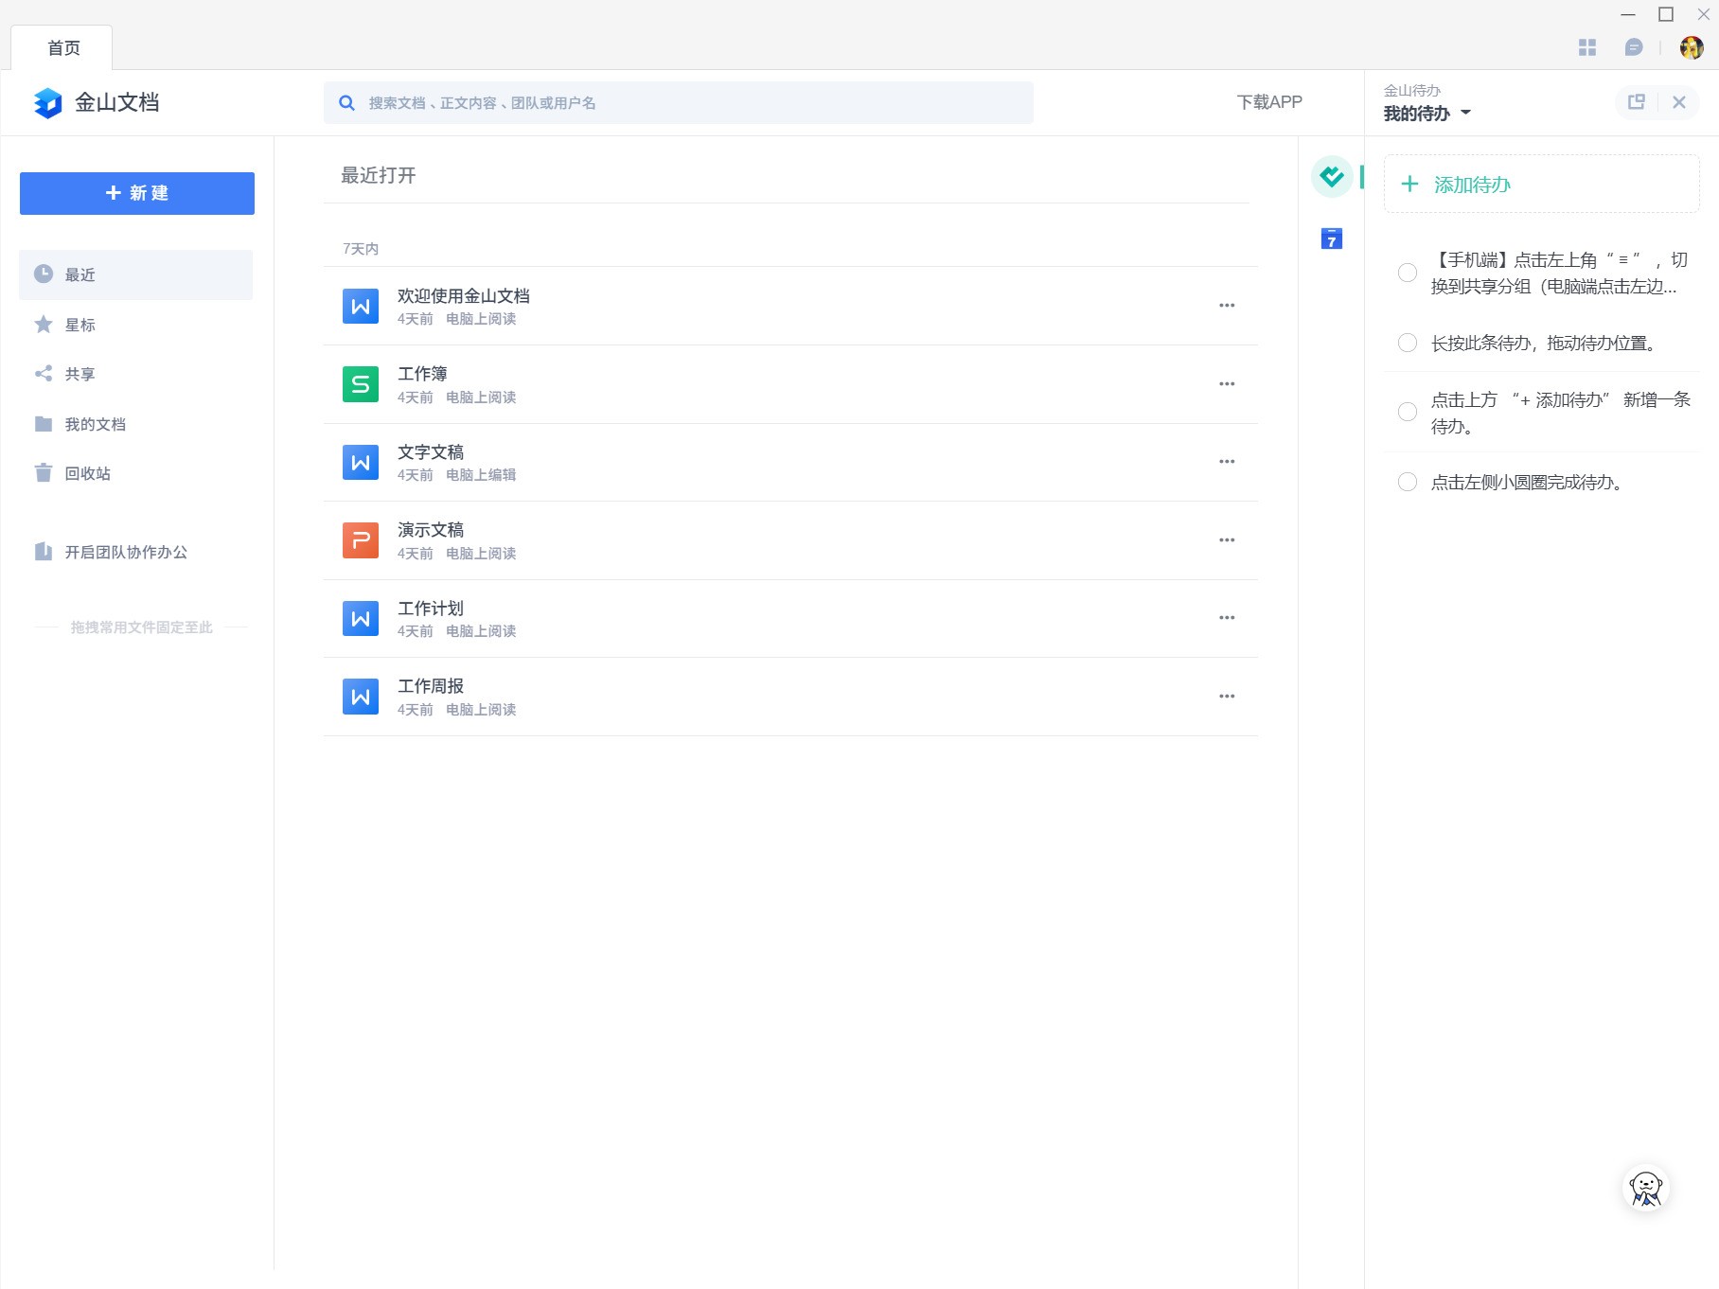Complete the 【手机端】点击左上角 to-do
The image size is (1719, 1289).
[1408, 273]
